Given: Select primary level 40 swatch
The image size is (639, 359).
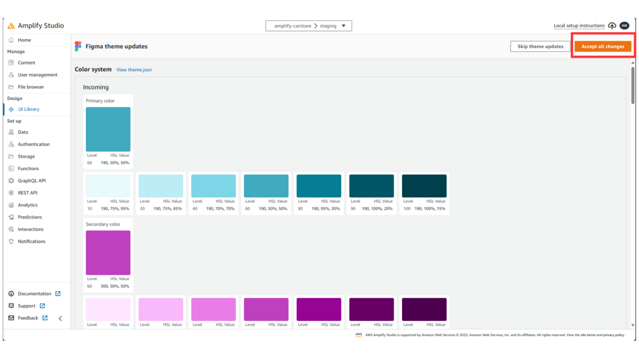Looking at the screenshot, I should pyautogui.click(x=214, y=186).
